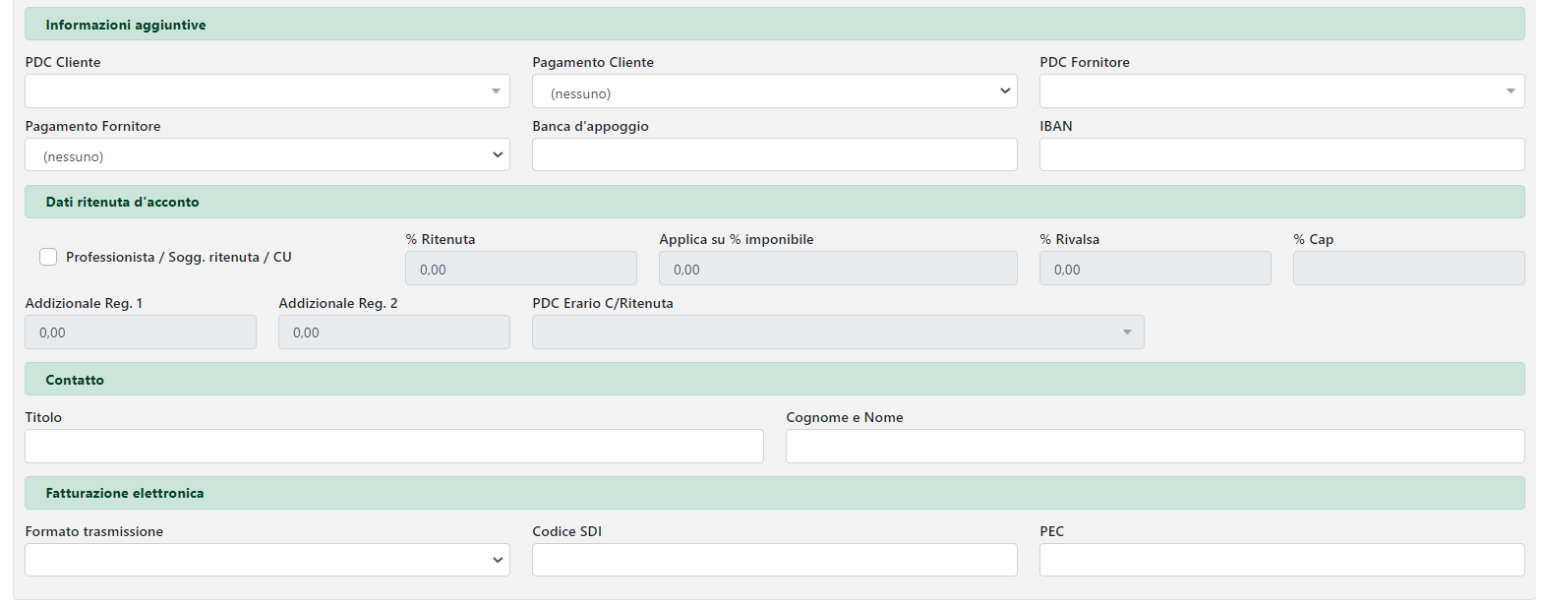Screen dimensions: 1541x605
Task: Click the % Cap field
Action: point(1408,269)
